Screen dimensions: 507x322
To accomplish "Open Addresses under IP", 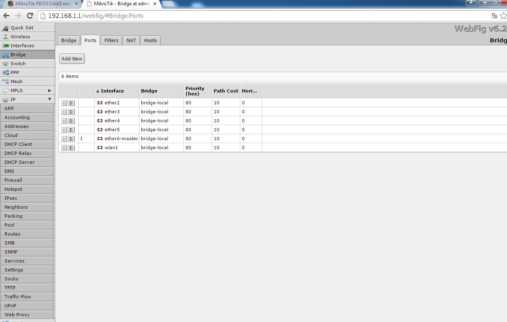I will [x=27, y=126].
